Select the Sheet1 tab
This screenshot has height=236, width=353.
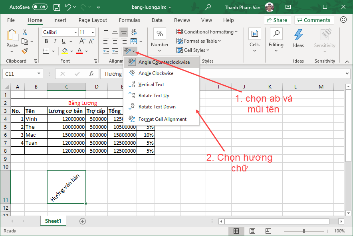(x=53, y=221)
